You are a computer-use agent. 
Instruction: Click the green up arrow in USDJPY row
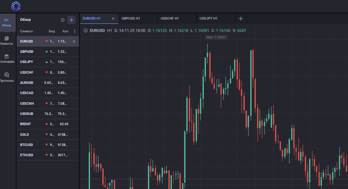point(46,62)
